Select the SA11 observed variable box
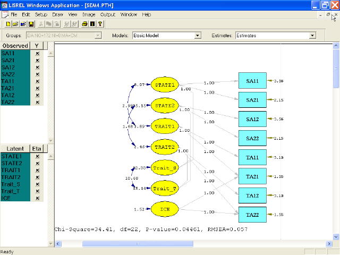 pos(252,81)
